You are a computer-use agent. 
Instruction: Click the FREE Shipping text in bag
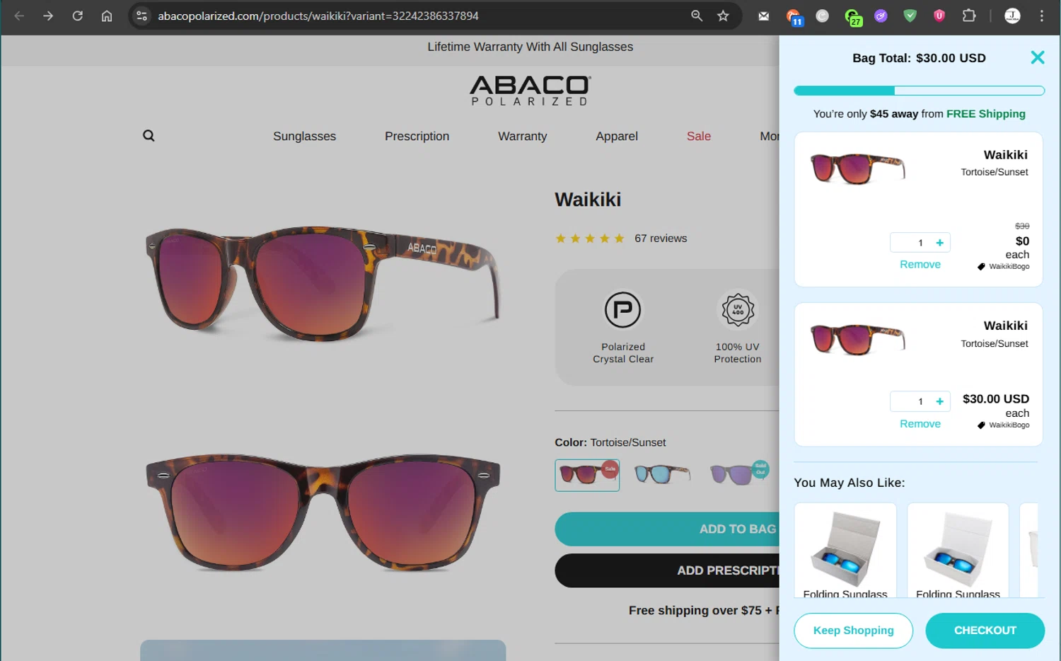(x=986, y=114)
